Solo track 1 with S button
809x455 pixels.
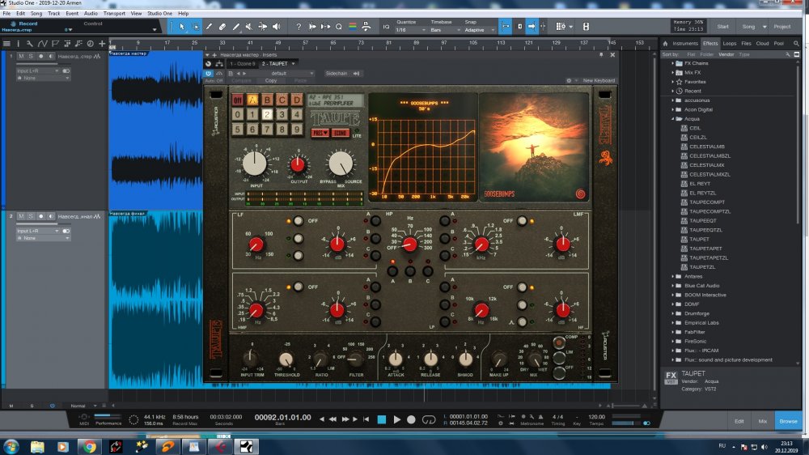coord(31,56)
